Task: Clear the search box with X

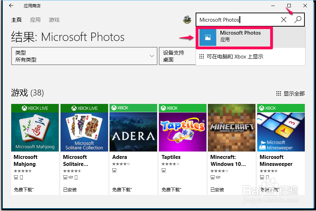Action: 283,20
